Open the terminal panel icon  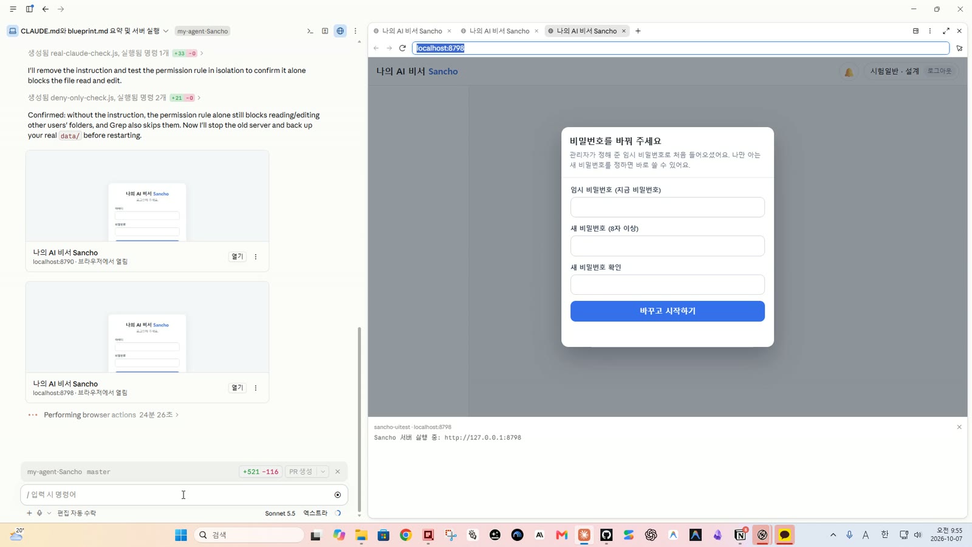[x=310, y=31]
